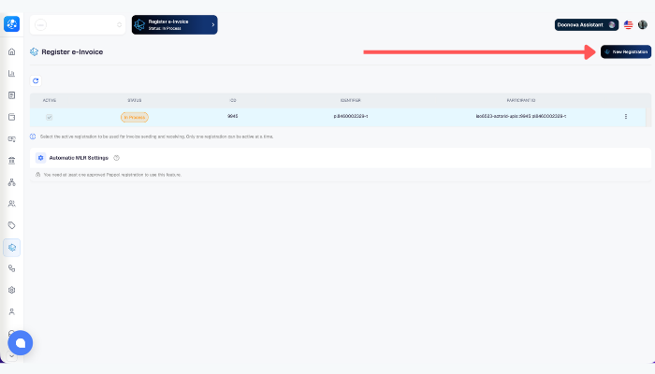Open the user avatar in top right
This screenshot has height=374, width=655.
point(643,24)
